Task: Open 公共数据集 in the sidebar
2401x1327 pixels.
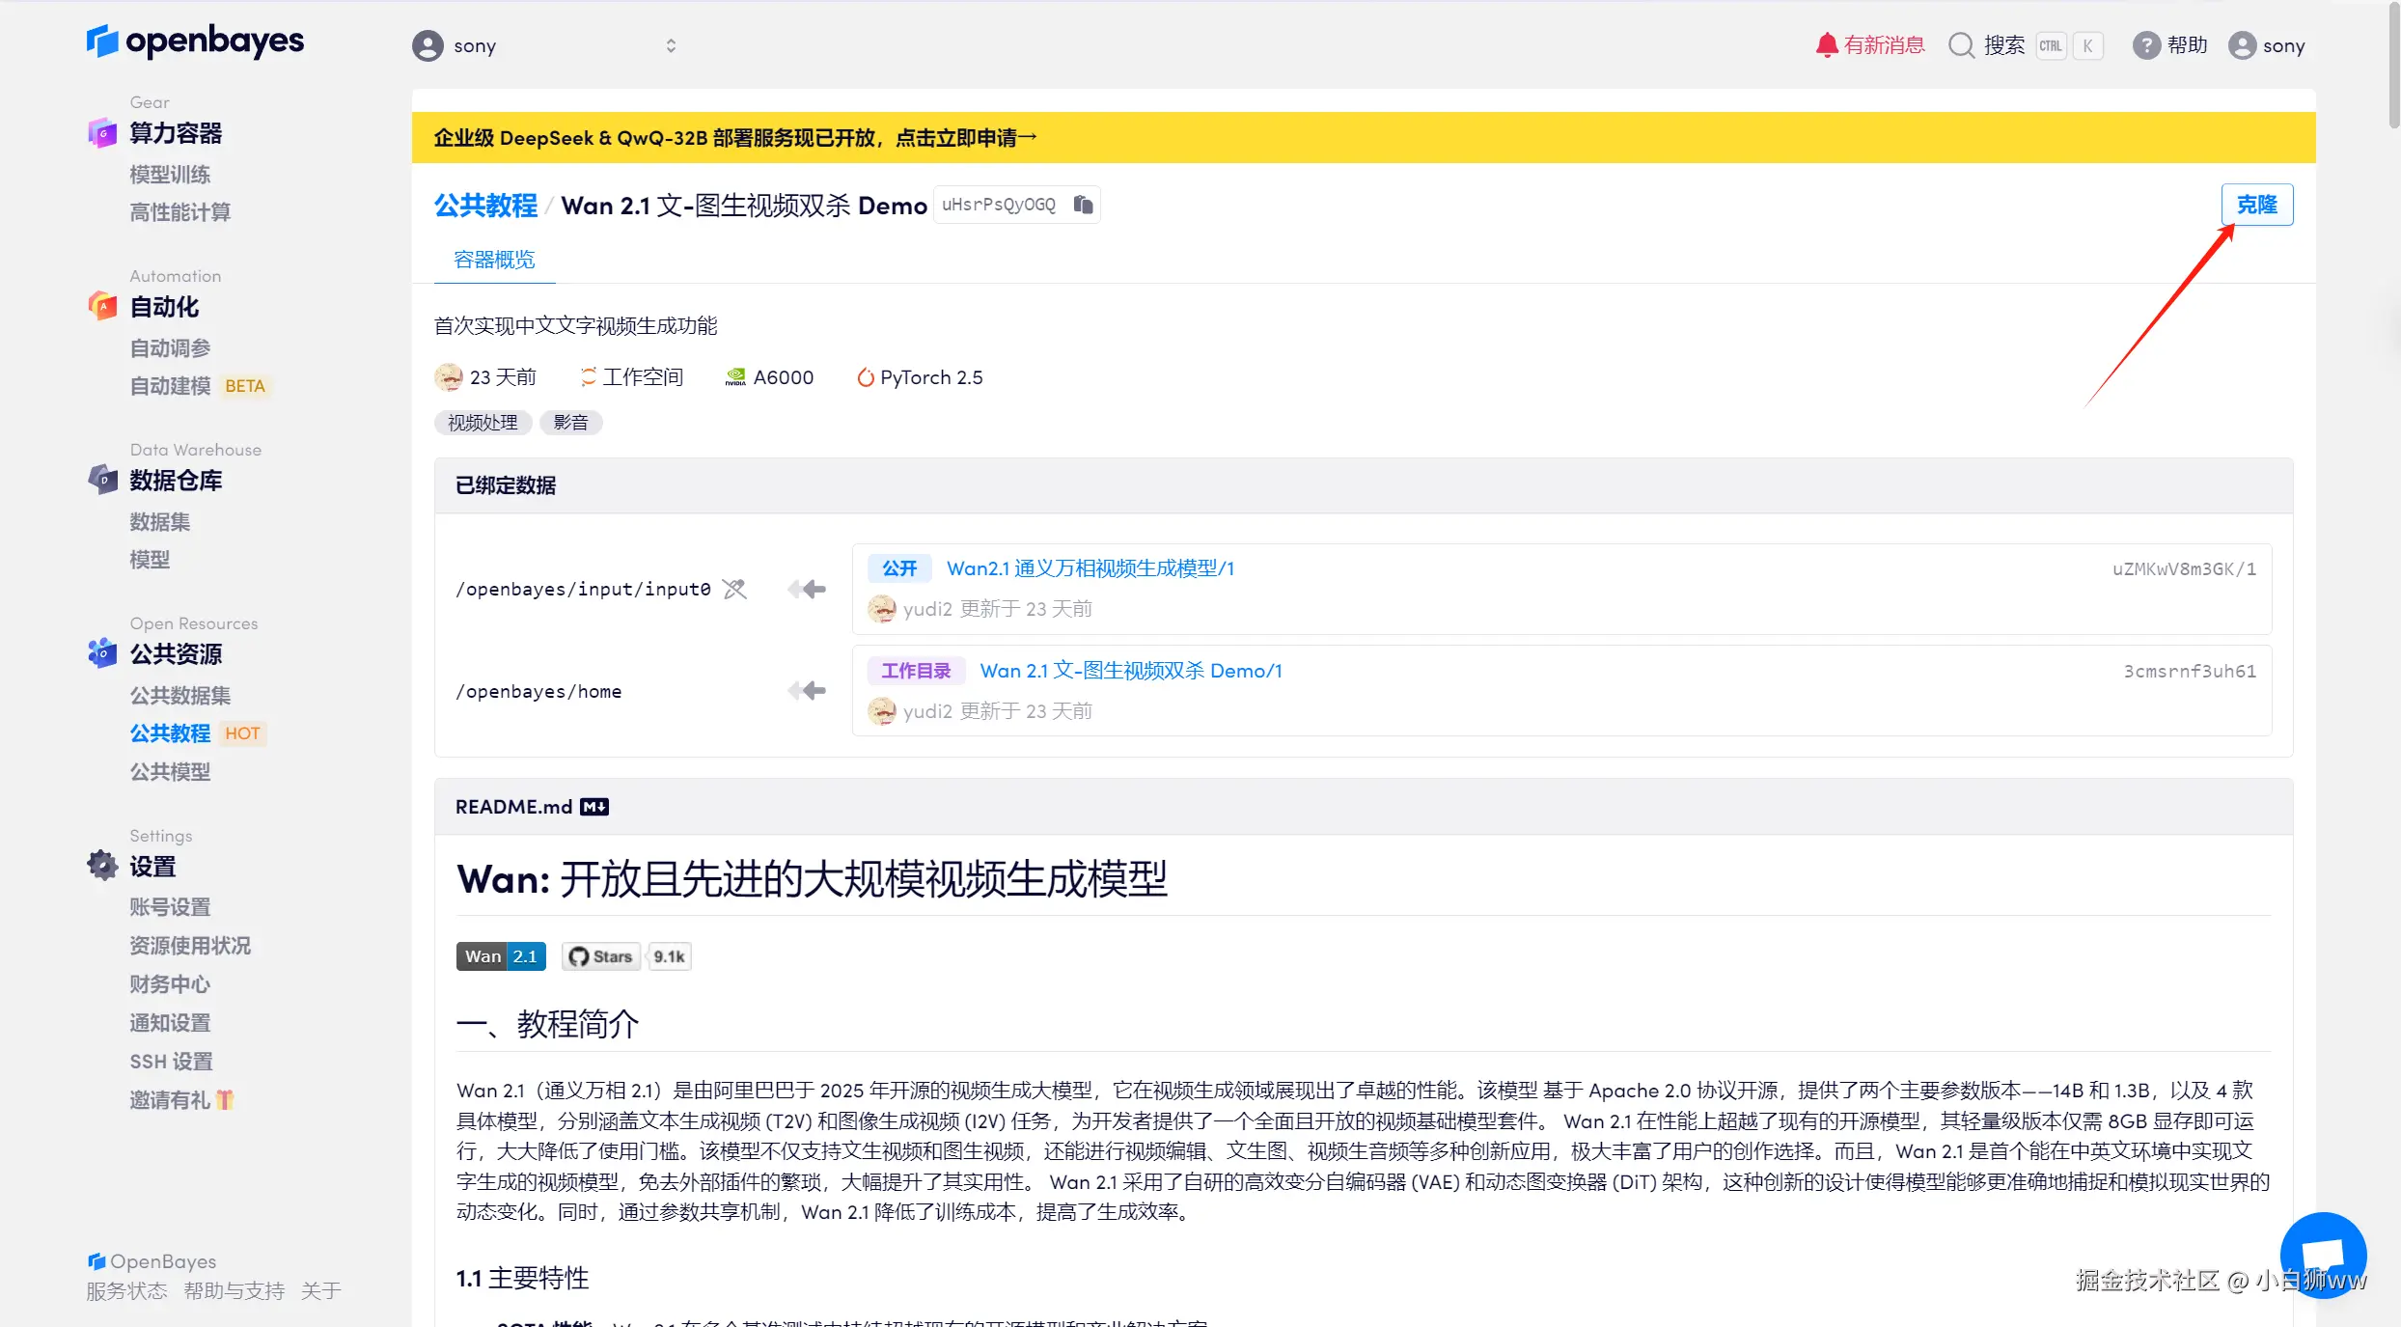Action: 180,695
